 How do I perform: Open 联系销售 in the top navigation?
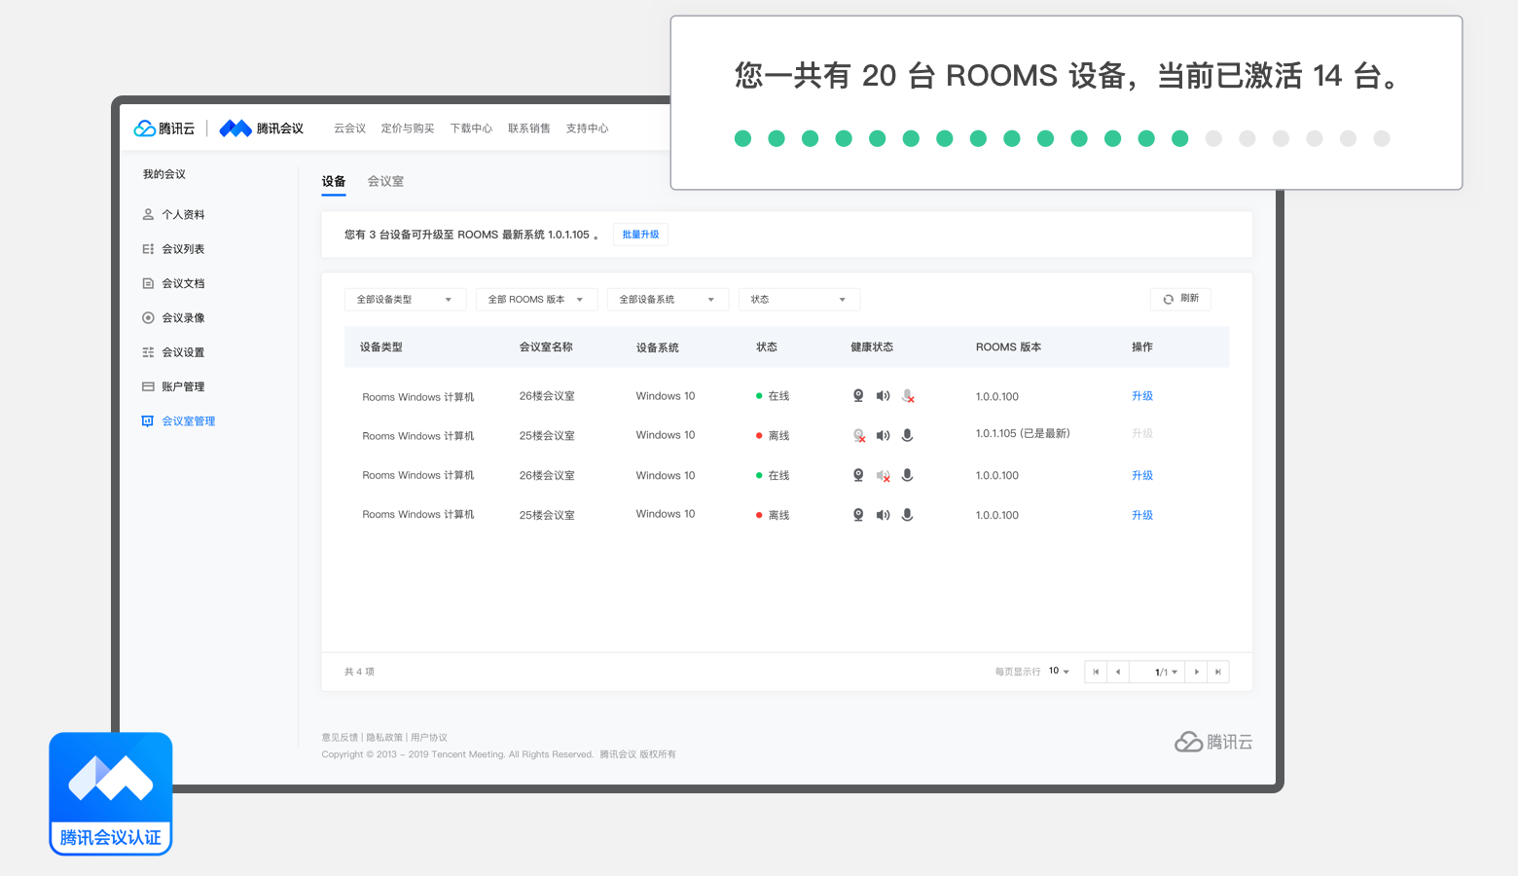pyautogui.click(x=529, y=128)
